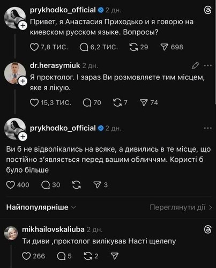
Task: Open comments on the 6,2 тис. post
Action: 84,47
